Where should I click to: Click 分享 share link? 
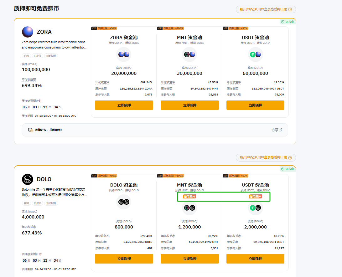277,130
